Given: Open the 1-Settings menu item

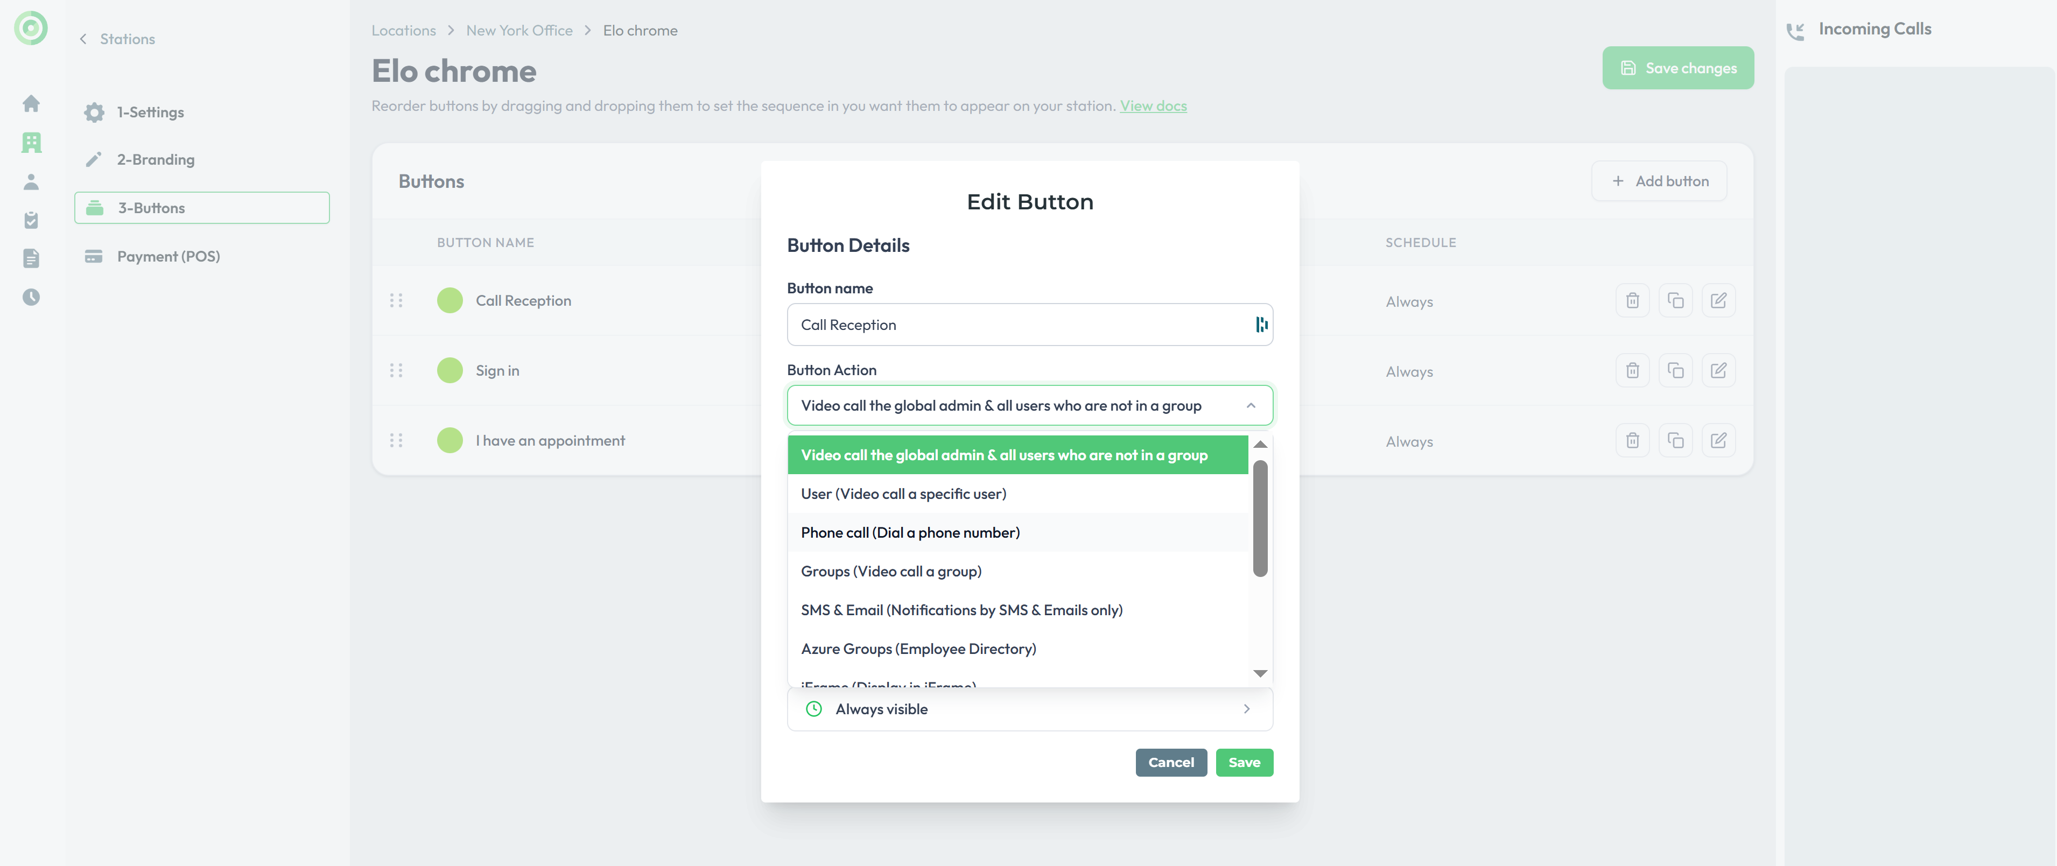Looking at the screenshot, I should (x=150, y=112).
